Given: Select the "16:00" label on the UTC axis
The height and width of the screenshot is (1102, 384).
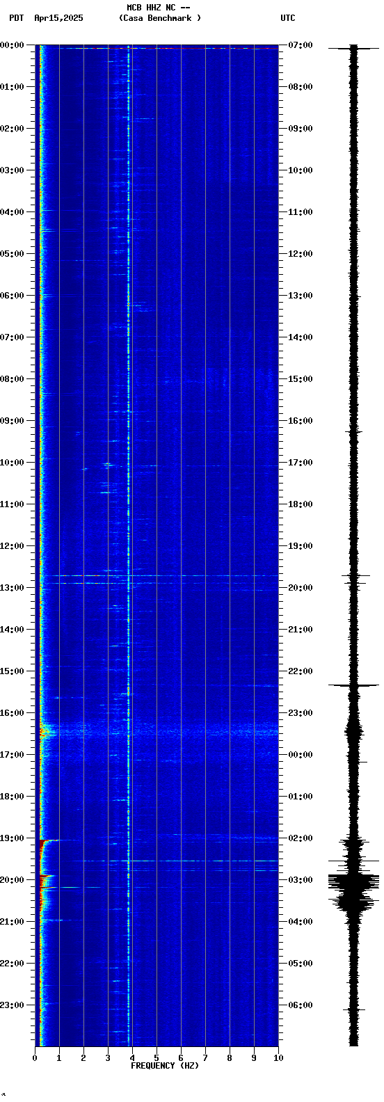Looking at the screenshot, I should click(x=301, y=421).
